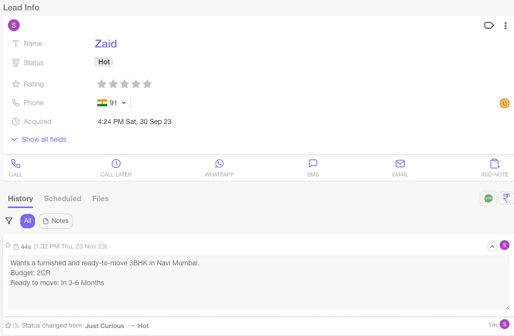Open the lead name Zaid
The image size is (514, 336).
[x=106, y=43]
